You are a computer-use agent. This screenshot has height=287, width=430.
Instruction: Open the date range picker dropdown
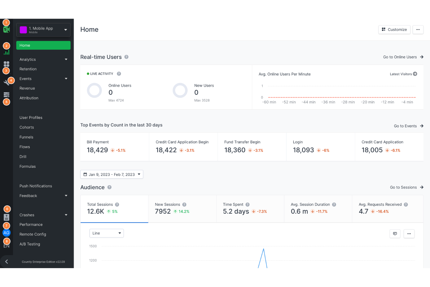point(112,174)
